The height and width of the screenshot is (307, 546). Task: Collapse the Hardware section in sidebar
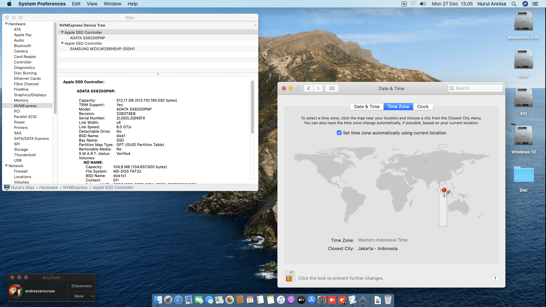6,24
